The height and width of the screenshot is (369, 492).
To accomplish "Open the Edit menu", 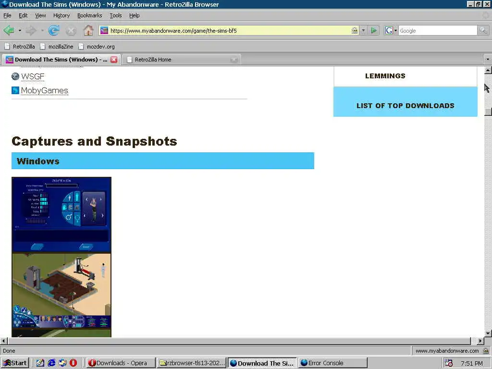I will pos(23,15).
